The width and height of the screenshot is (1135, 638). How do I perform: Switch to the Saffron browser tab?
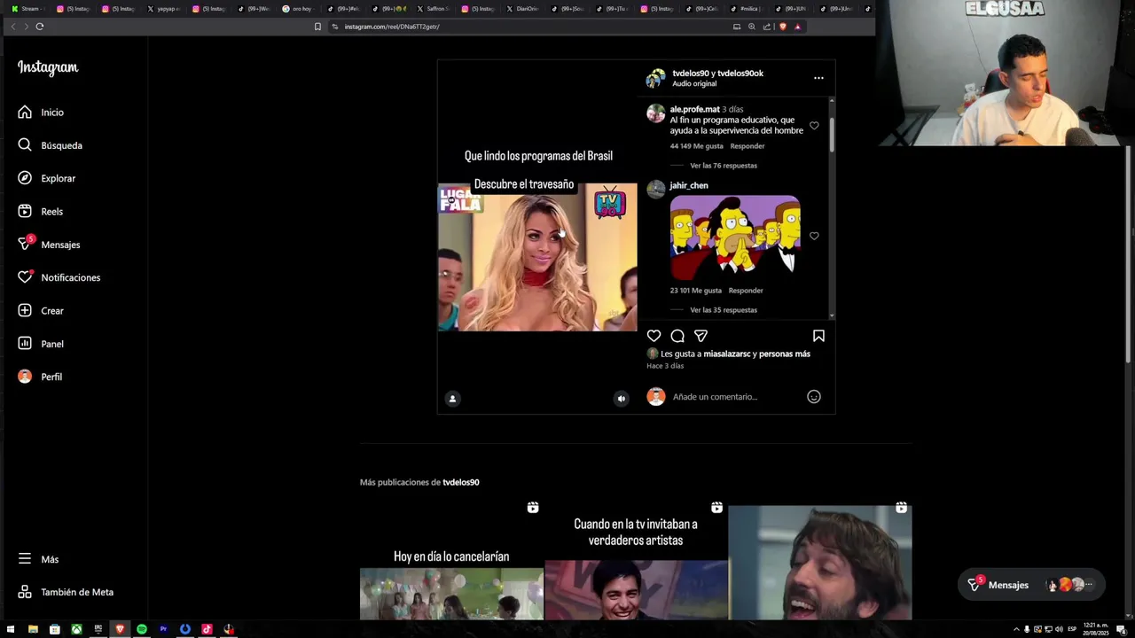(x=435, y=9)
